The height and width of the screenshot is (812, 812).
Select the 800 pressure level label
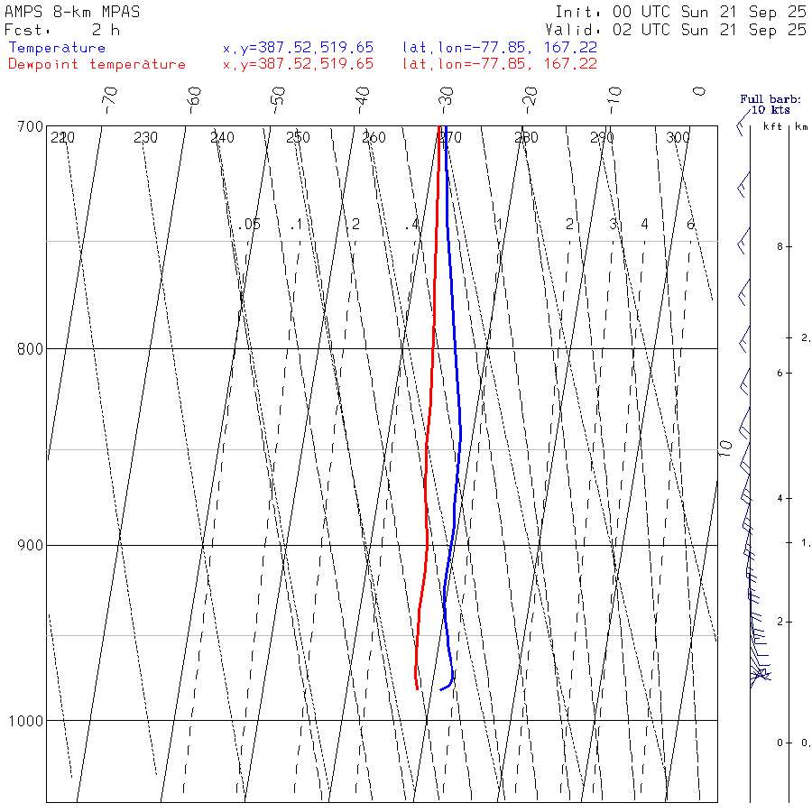[30, 348]
